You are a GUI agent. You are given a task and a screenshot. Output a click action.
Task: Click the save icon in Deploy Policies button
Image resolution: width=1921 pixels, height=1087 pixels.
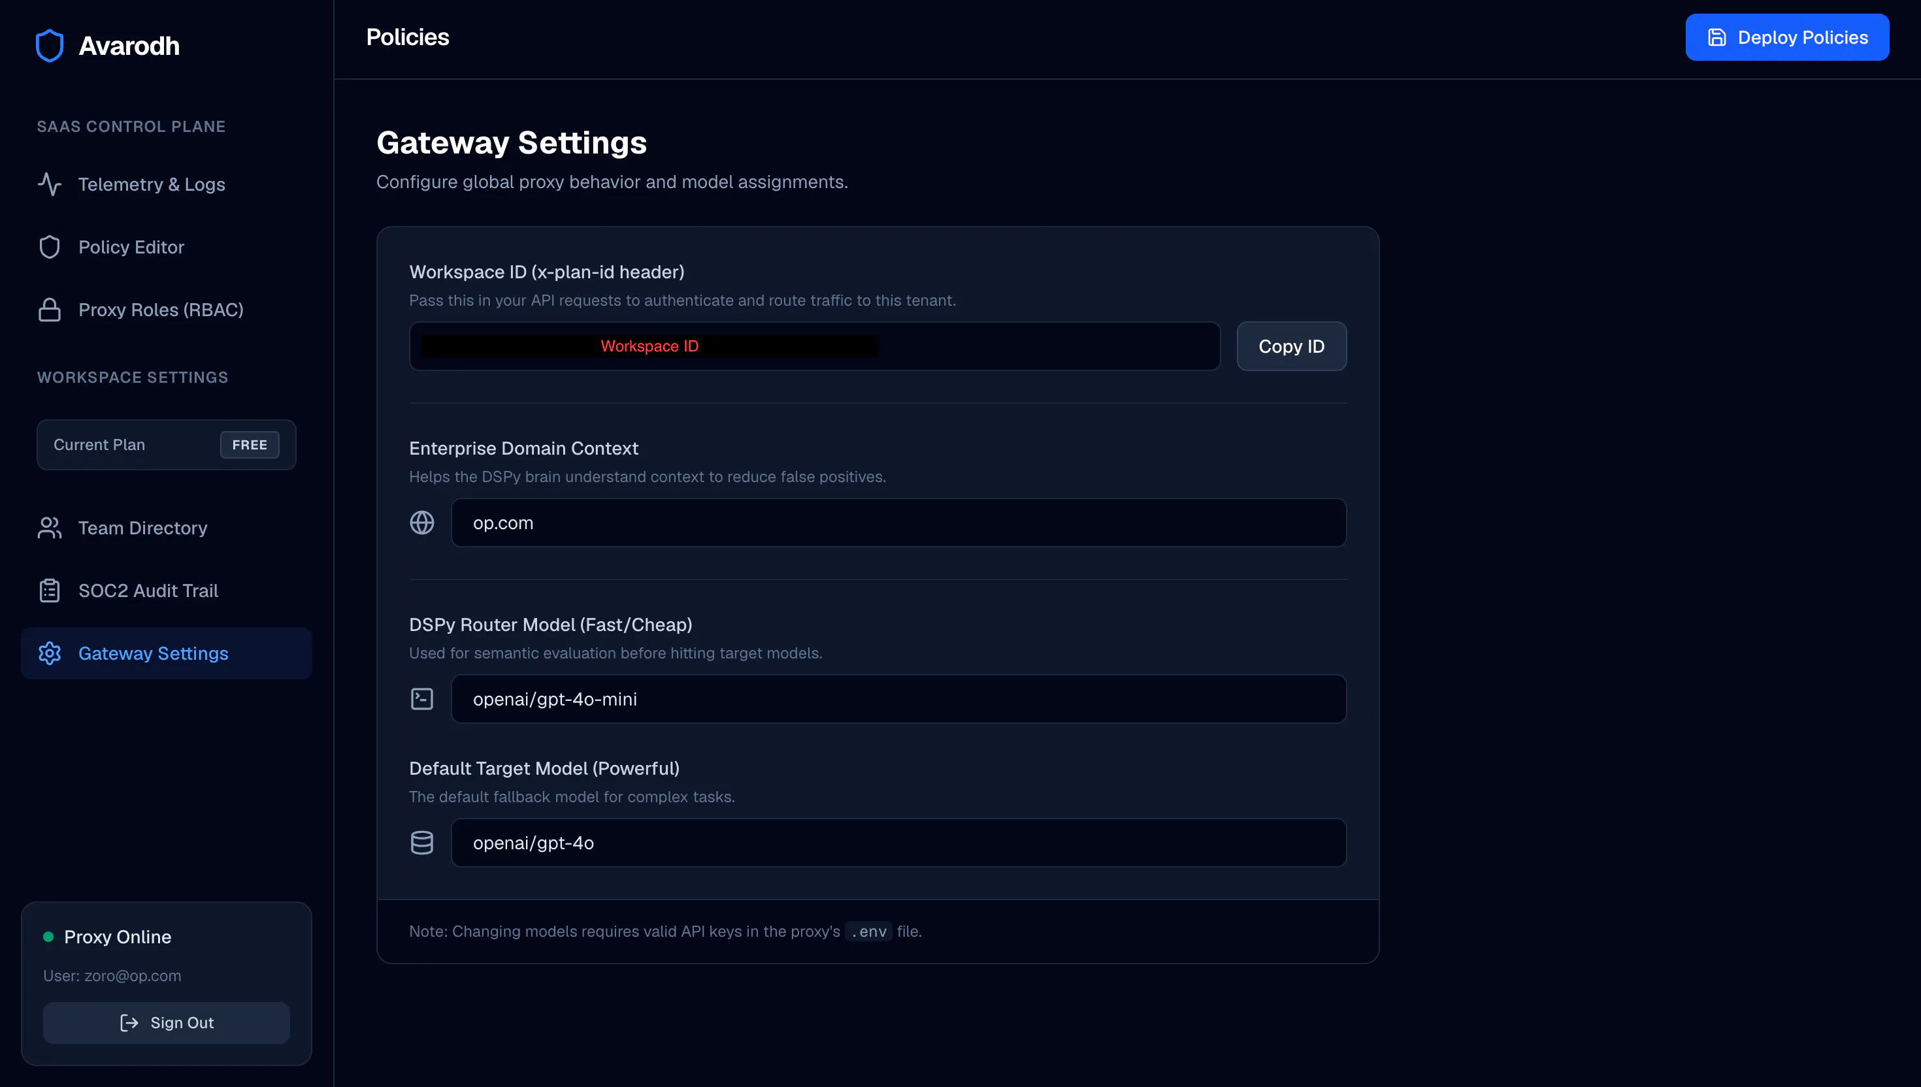point(1717,37)
